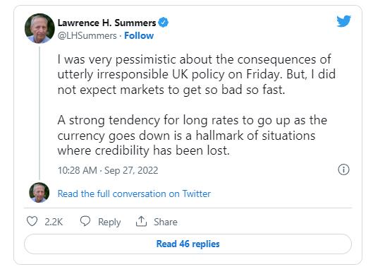Click the @LHSummers handle
373x274 pixels.
tap(87, 36)
